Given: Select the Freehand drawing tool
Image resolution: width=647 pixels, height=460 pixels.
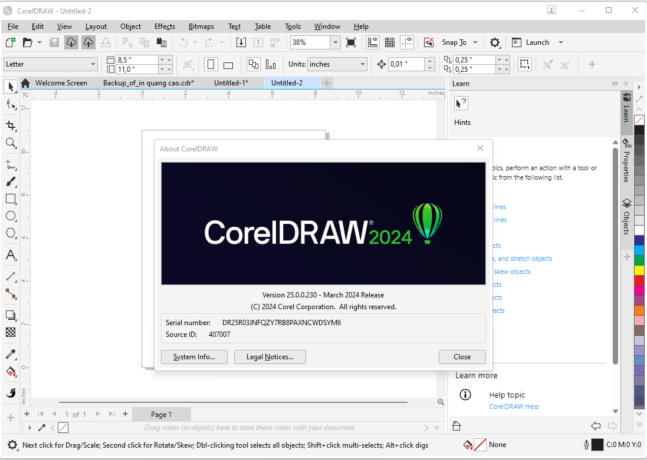Looking at the screenshot, I should coord(11,164).
